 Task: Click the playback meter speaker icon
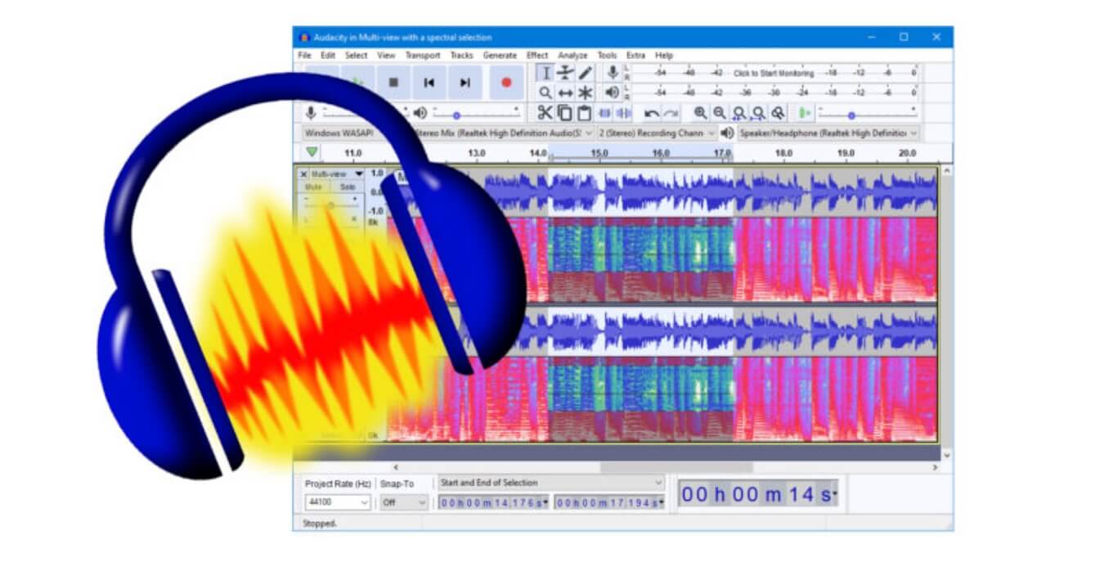click(612, 92)
